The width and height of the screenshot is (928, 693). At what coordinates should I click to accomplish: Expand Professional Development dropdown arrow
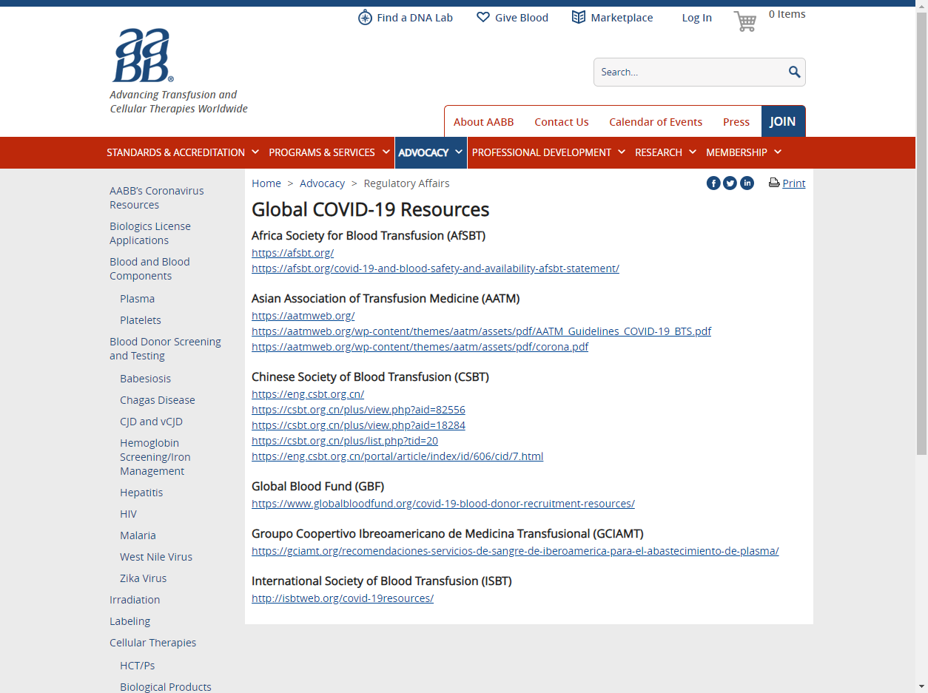pyautogui.click(x=622, y=152)
